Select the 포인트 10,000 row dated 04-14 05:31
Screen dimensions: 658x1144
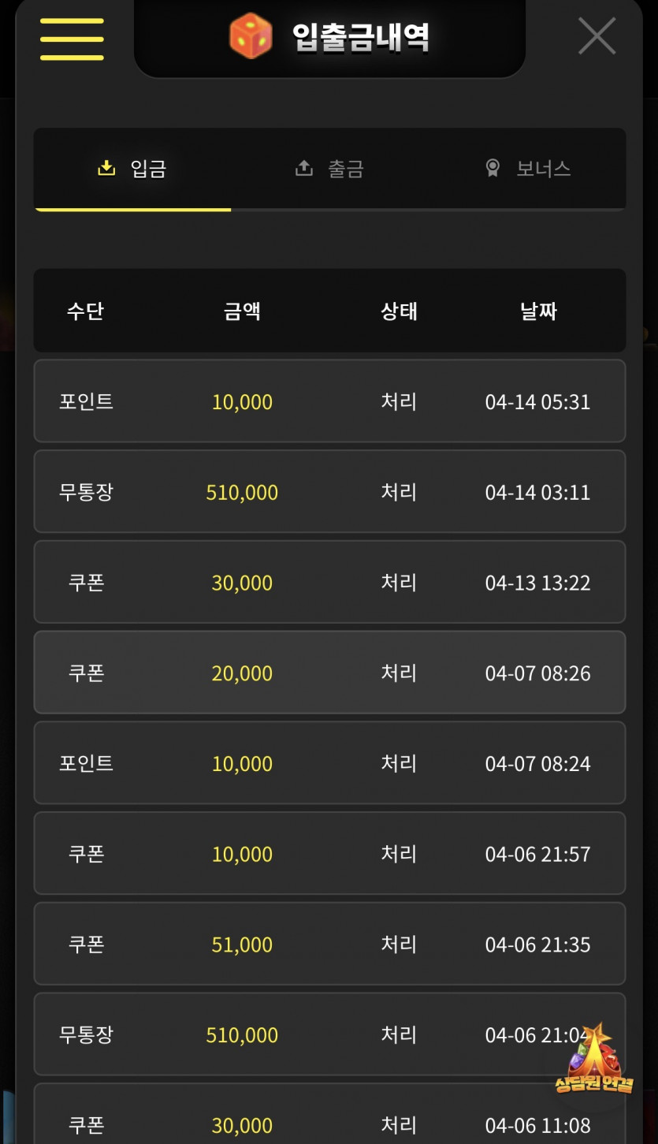click(329, 401)
